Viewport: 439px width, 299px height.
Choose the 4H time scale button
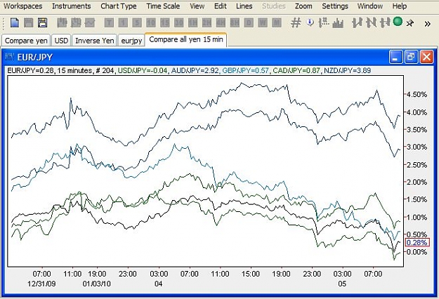(221, 22)
